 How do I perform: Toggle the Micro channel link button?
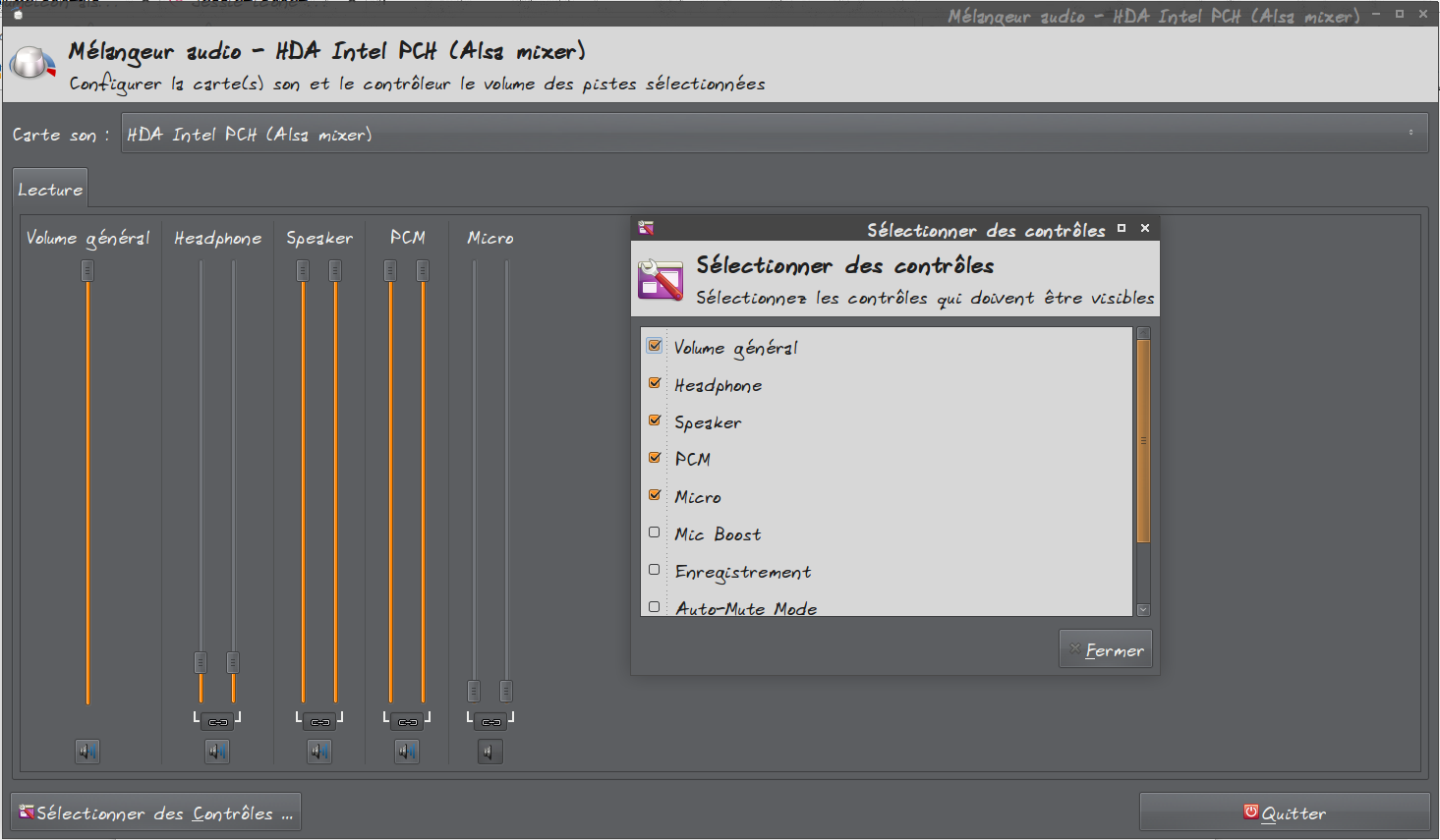point(490,721)
